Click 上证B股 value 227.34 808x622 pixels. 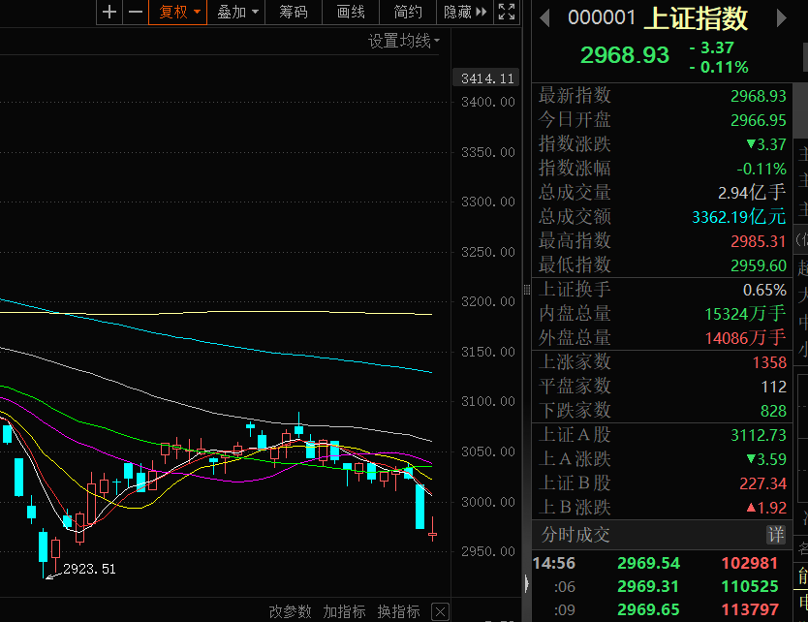pyautogui.click(x=762, y=483)
